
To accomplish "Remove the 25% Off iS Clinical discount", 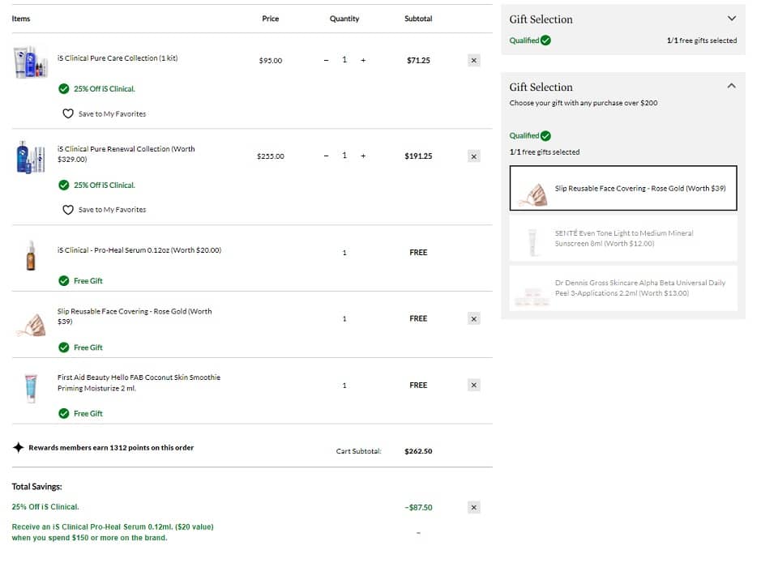I will coord(474,508).
